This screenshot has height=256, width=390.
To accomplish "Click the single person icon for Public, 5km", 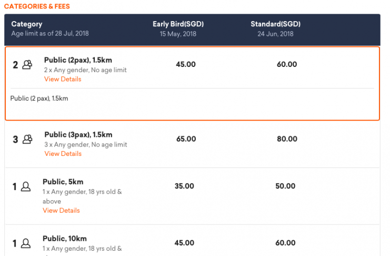I will coord(26,186).
